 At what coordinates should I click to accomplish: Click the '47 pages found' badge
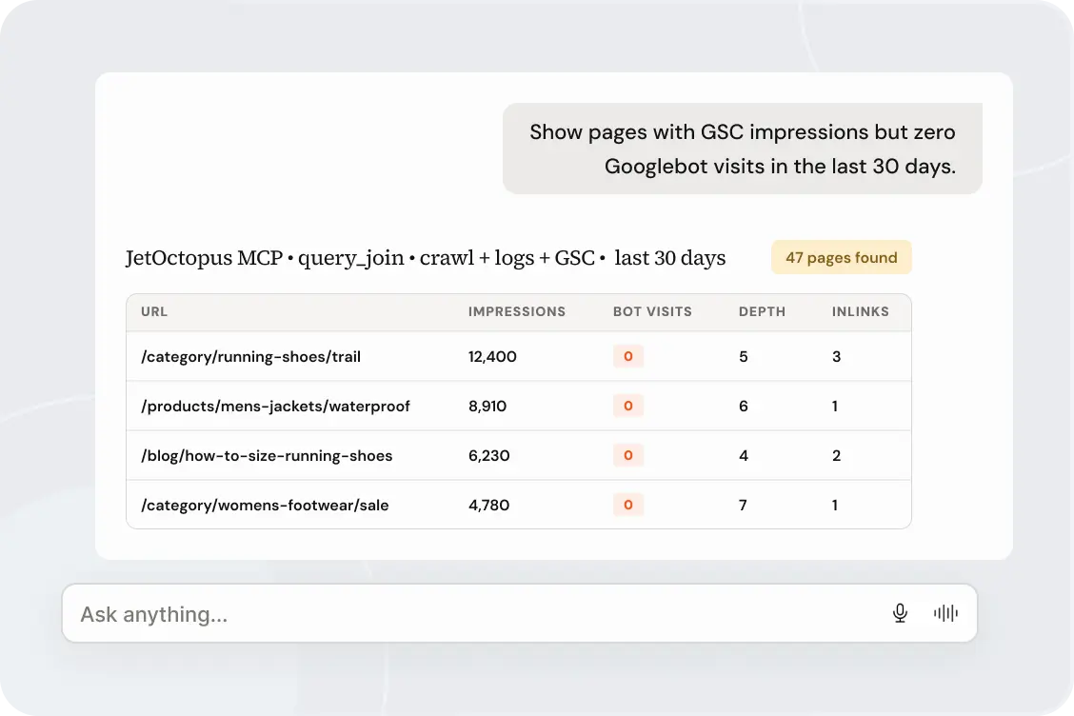tap(841, 258)
